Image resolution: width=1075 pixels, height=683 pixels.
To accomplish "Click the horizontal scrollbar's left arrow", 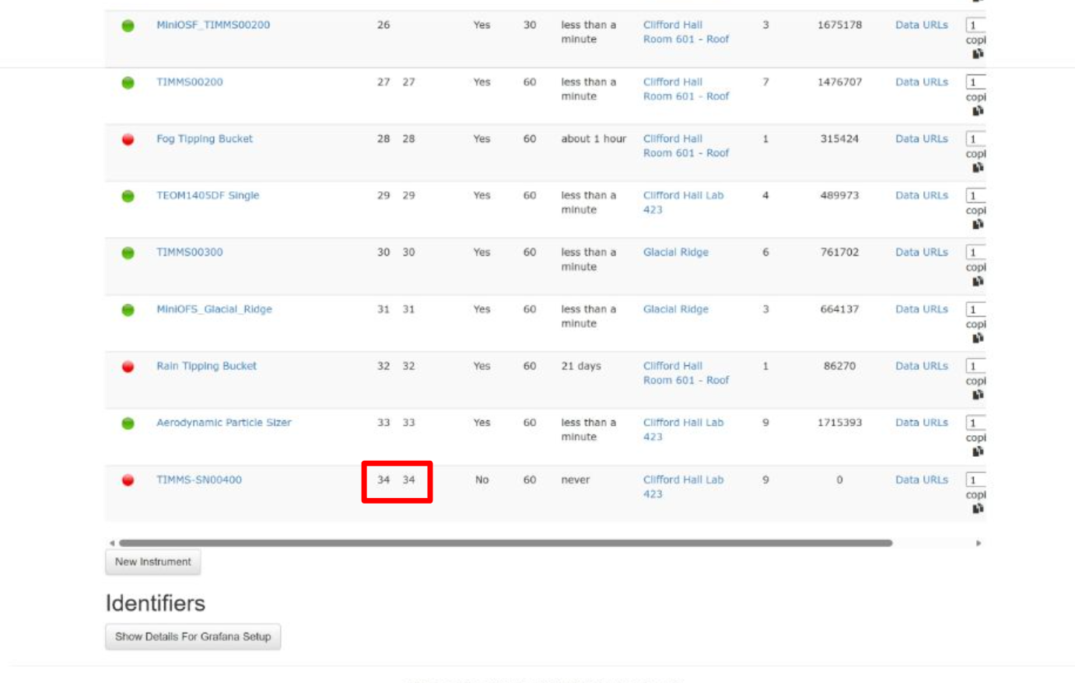I will point(112,543).
